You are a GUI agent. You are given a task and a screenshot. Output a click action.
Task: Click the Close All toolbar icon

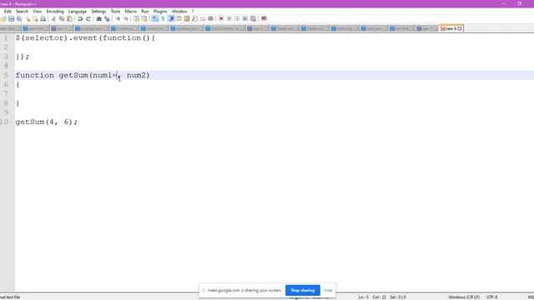[x=35, y=18]
